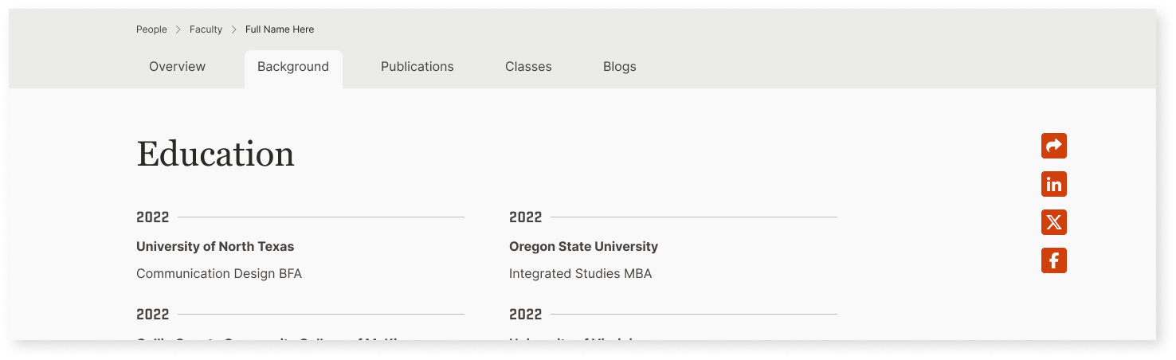
Task: Click the share arrow icon
Action: tap(1053, 146)
